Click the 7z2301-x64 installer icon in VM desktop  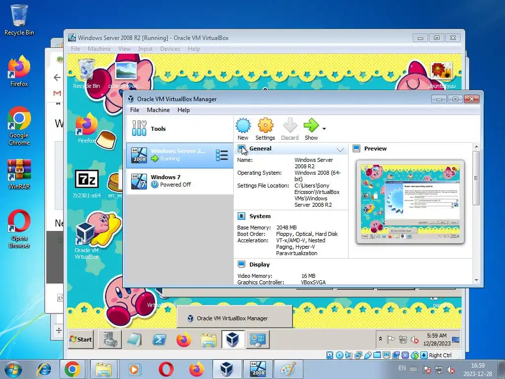click(86, 184)
